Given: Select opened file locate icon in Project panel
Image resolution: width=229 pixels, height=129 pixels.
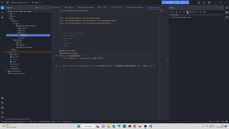Looking at the screenshot, I should point(36,8).
